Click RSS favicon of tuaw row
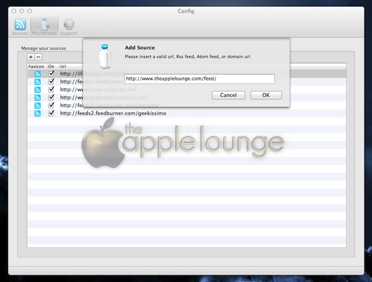372x282 pixels. (37, 90)
